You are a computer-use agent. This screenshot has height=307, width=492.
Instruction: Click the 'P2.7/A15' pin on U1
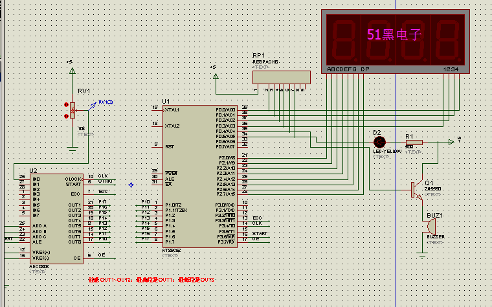pos(225,194)
